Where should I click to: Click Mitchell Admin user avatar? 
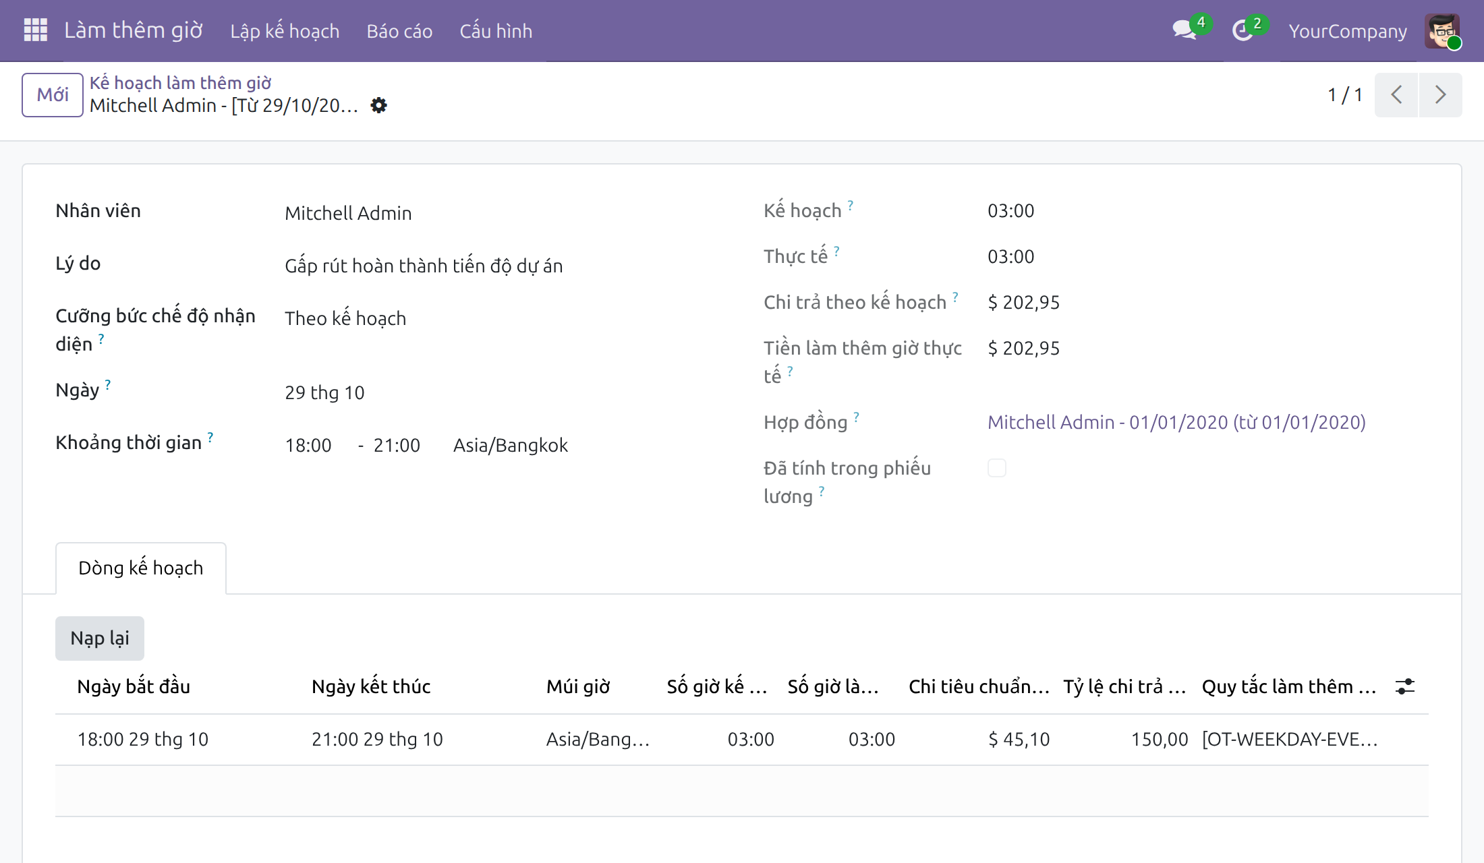click(x=1442, y=31)
